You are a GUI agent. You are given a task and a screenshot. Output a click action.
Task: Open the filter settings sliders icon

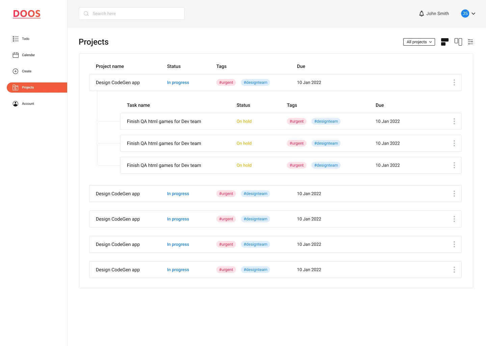pos(470,42)
